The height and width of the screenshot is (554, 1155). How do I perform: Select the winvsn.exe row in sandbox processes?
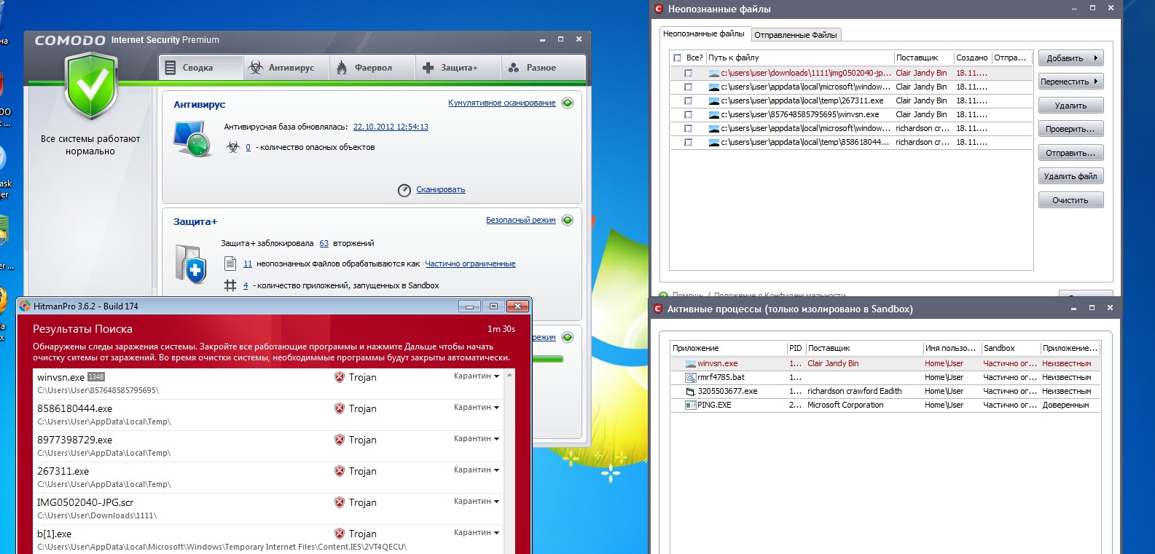(x=885, y=363)
